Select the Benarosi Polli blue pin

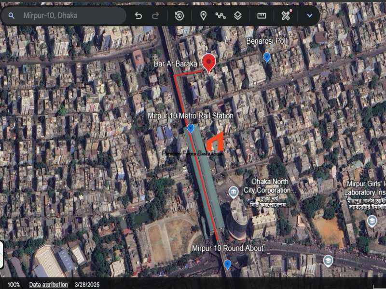(x=267, y=57)
